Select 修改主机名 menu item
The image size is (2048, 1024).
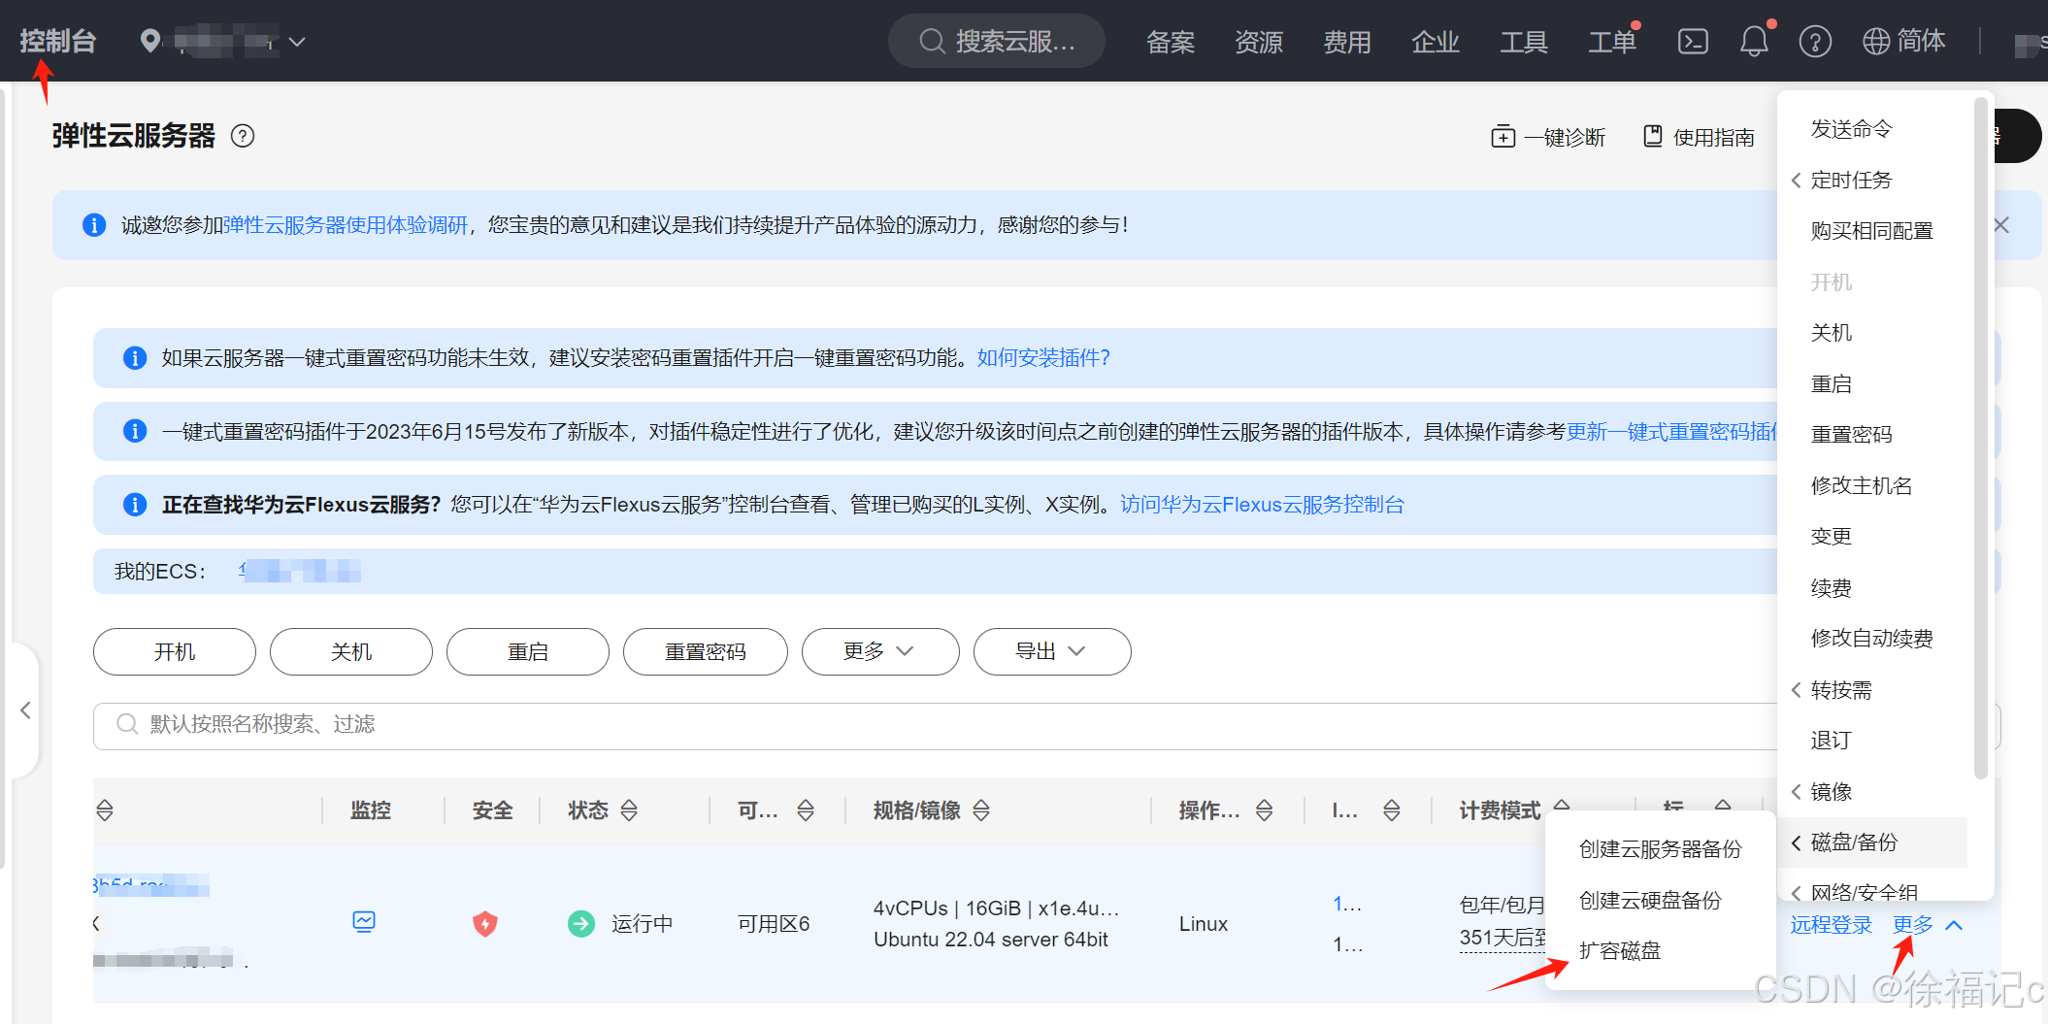1861,486
